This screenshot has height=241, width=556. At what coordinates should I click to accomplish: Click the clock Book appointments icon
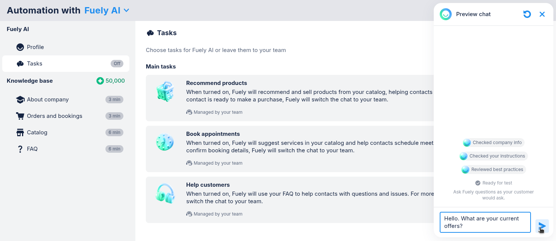pyautogui.click(x=165, y=143)
